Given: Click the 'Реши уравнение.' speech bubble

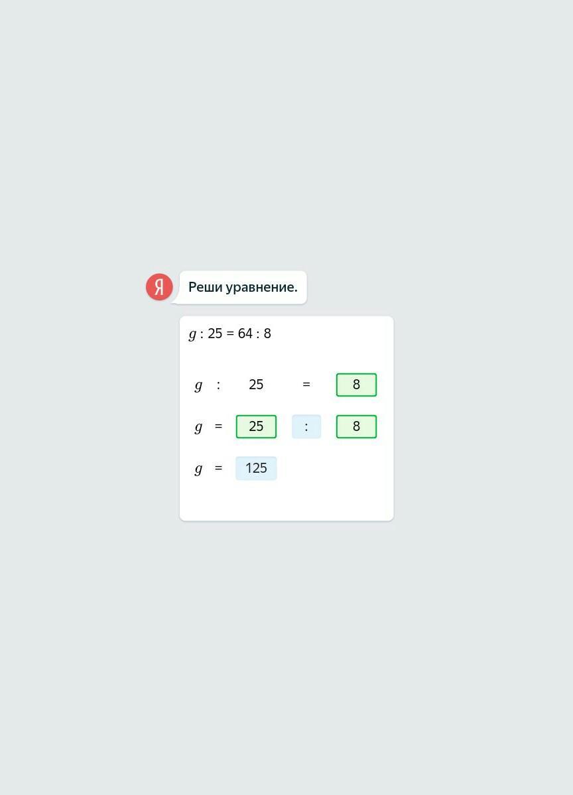Looking at the screenshot, I should 243,288.
